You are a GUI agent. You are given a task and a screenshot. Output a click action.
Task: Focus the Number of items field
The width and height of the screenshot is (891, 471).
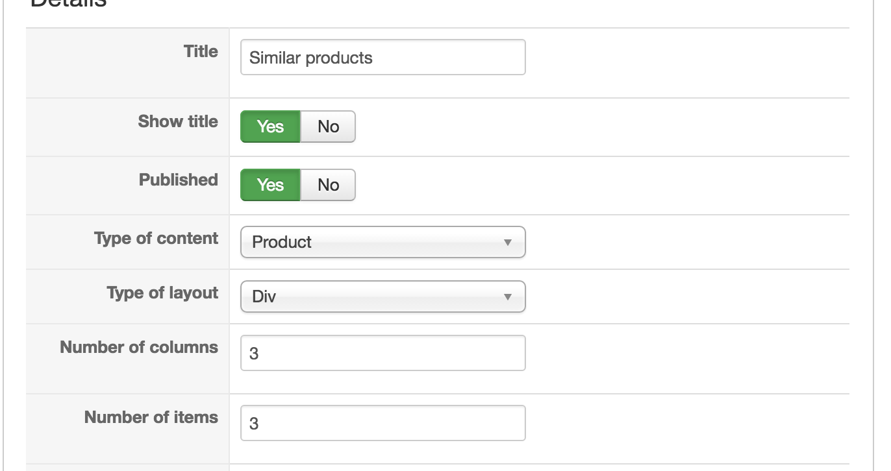click(x=383, y=423)
